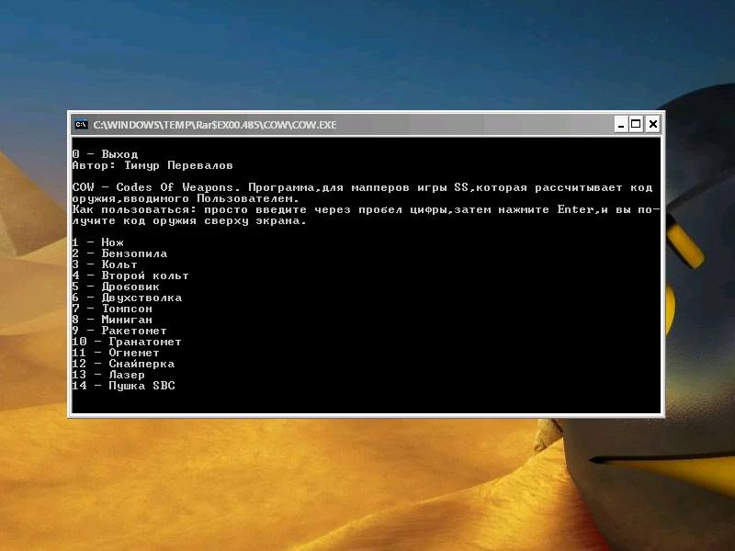Close the COW.EXE program window
Image resolution: width=735 pixels, height=551 pixels.
coord(652,124)
